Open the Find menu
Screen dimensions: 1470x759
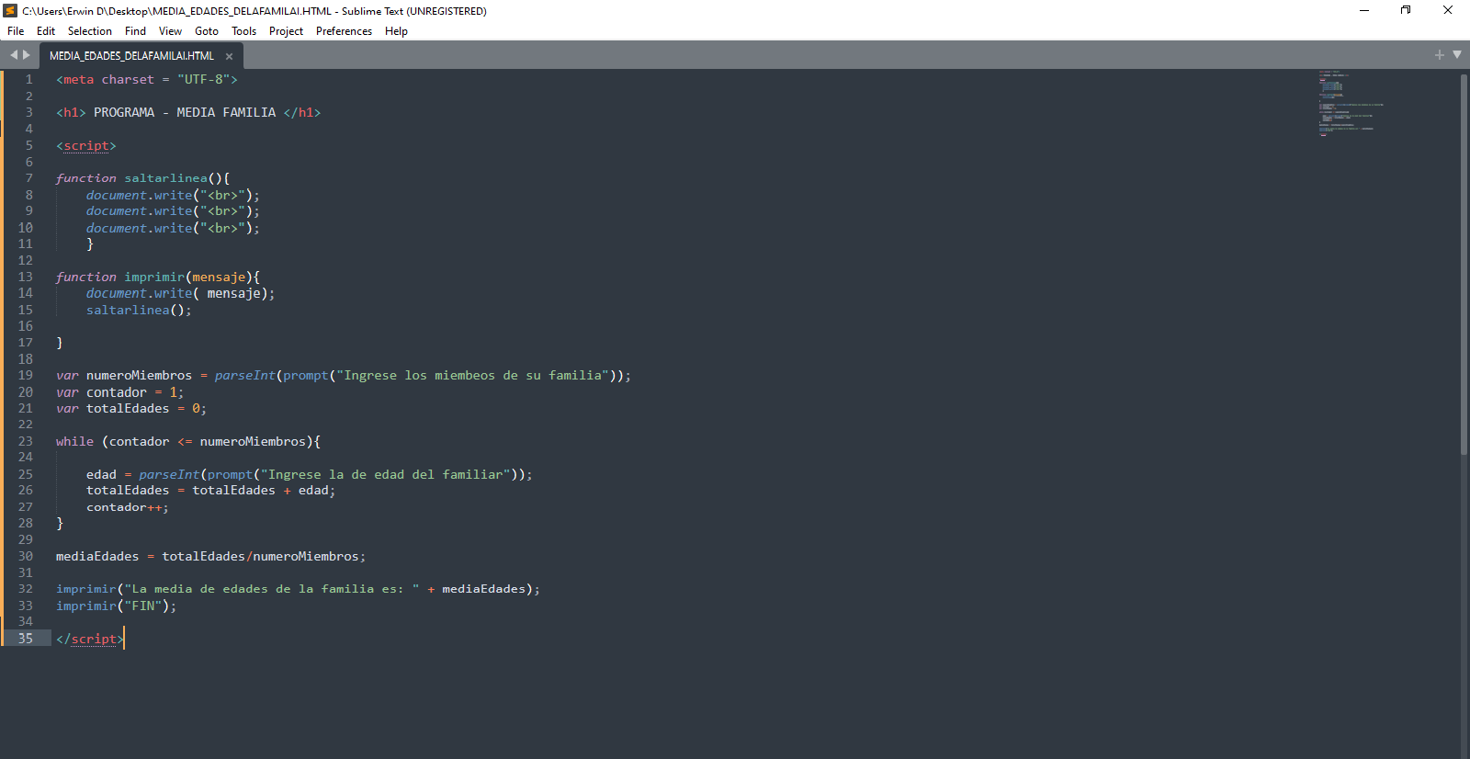pos(135,31)
